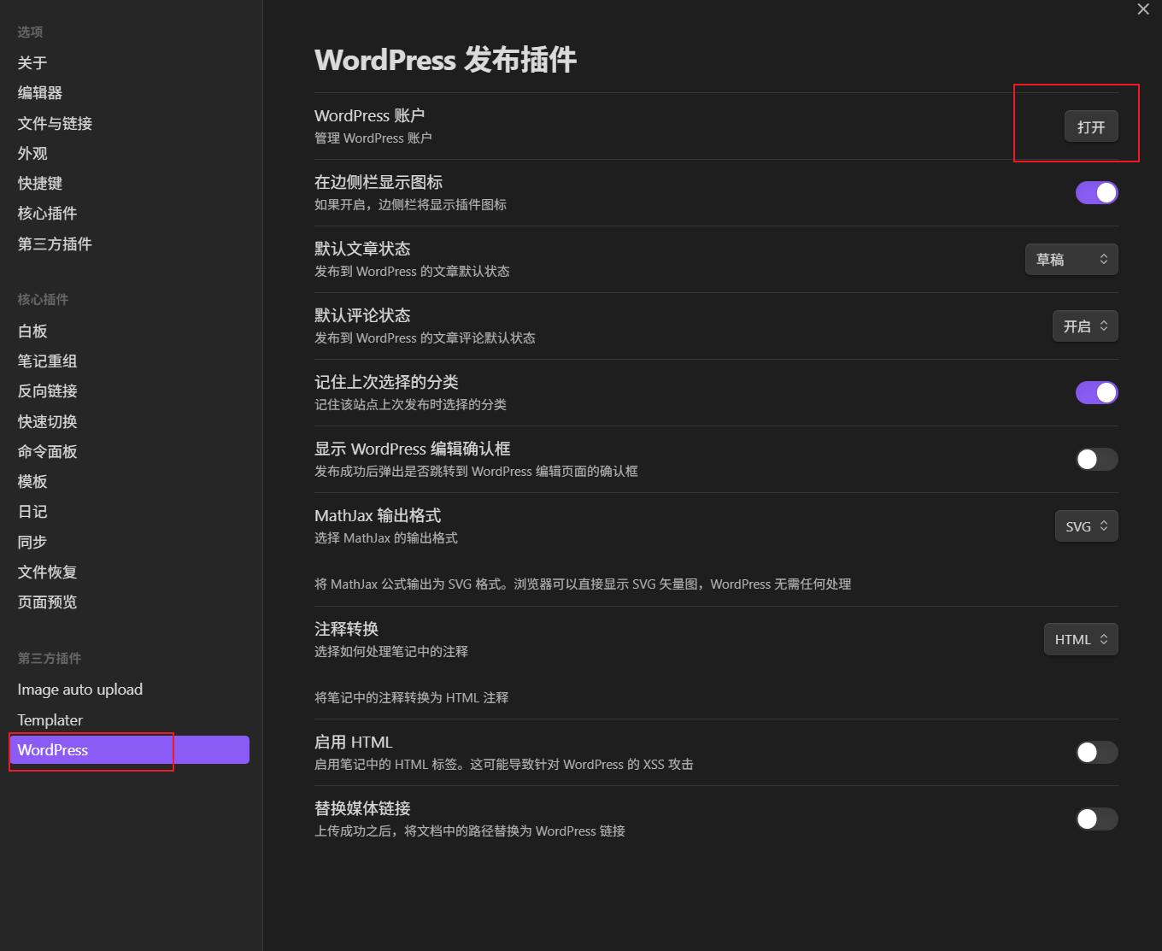
Task: Select 模板 core plugin settings
Action: pos(129,482)
